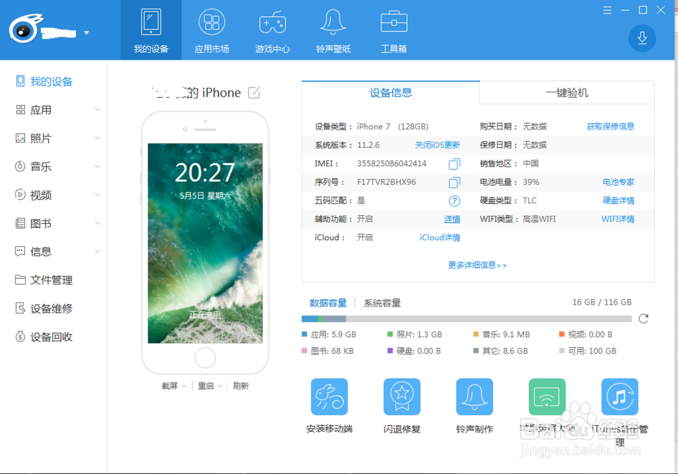Screen dimensions: 678x474
Task: Click the storage capacity usage bar
Action: coord(466,319)
